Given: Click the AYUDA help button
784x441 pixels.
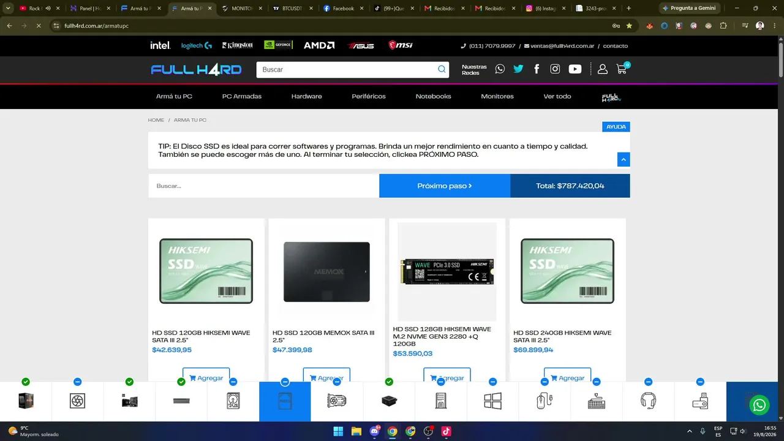Looking at the screenshot, I should [616, 127].
